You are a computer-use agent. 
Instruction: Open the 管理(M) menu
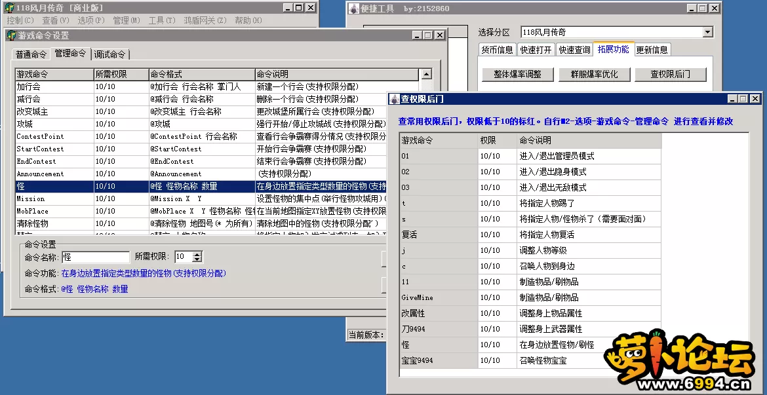[127, 20]
